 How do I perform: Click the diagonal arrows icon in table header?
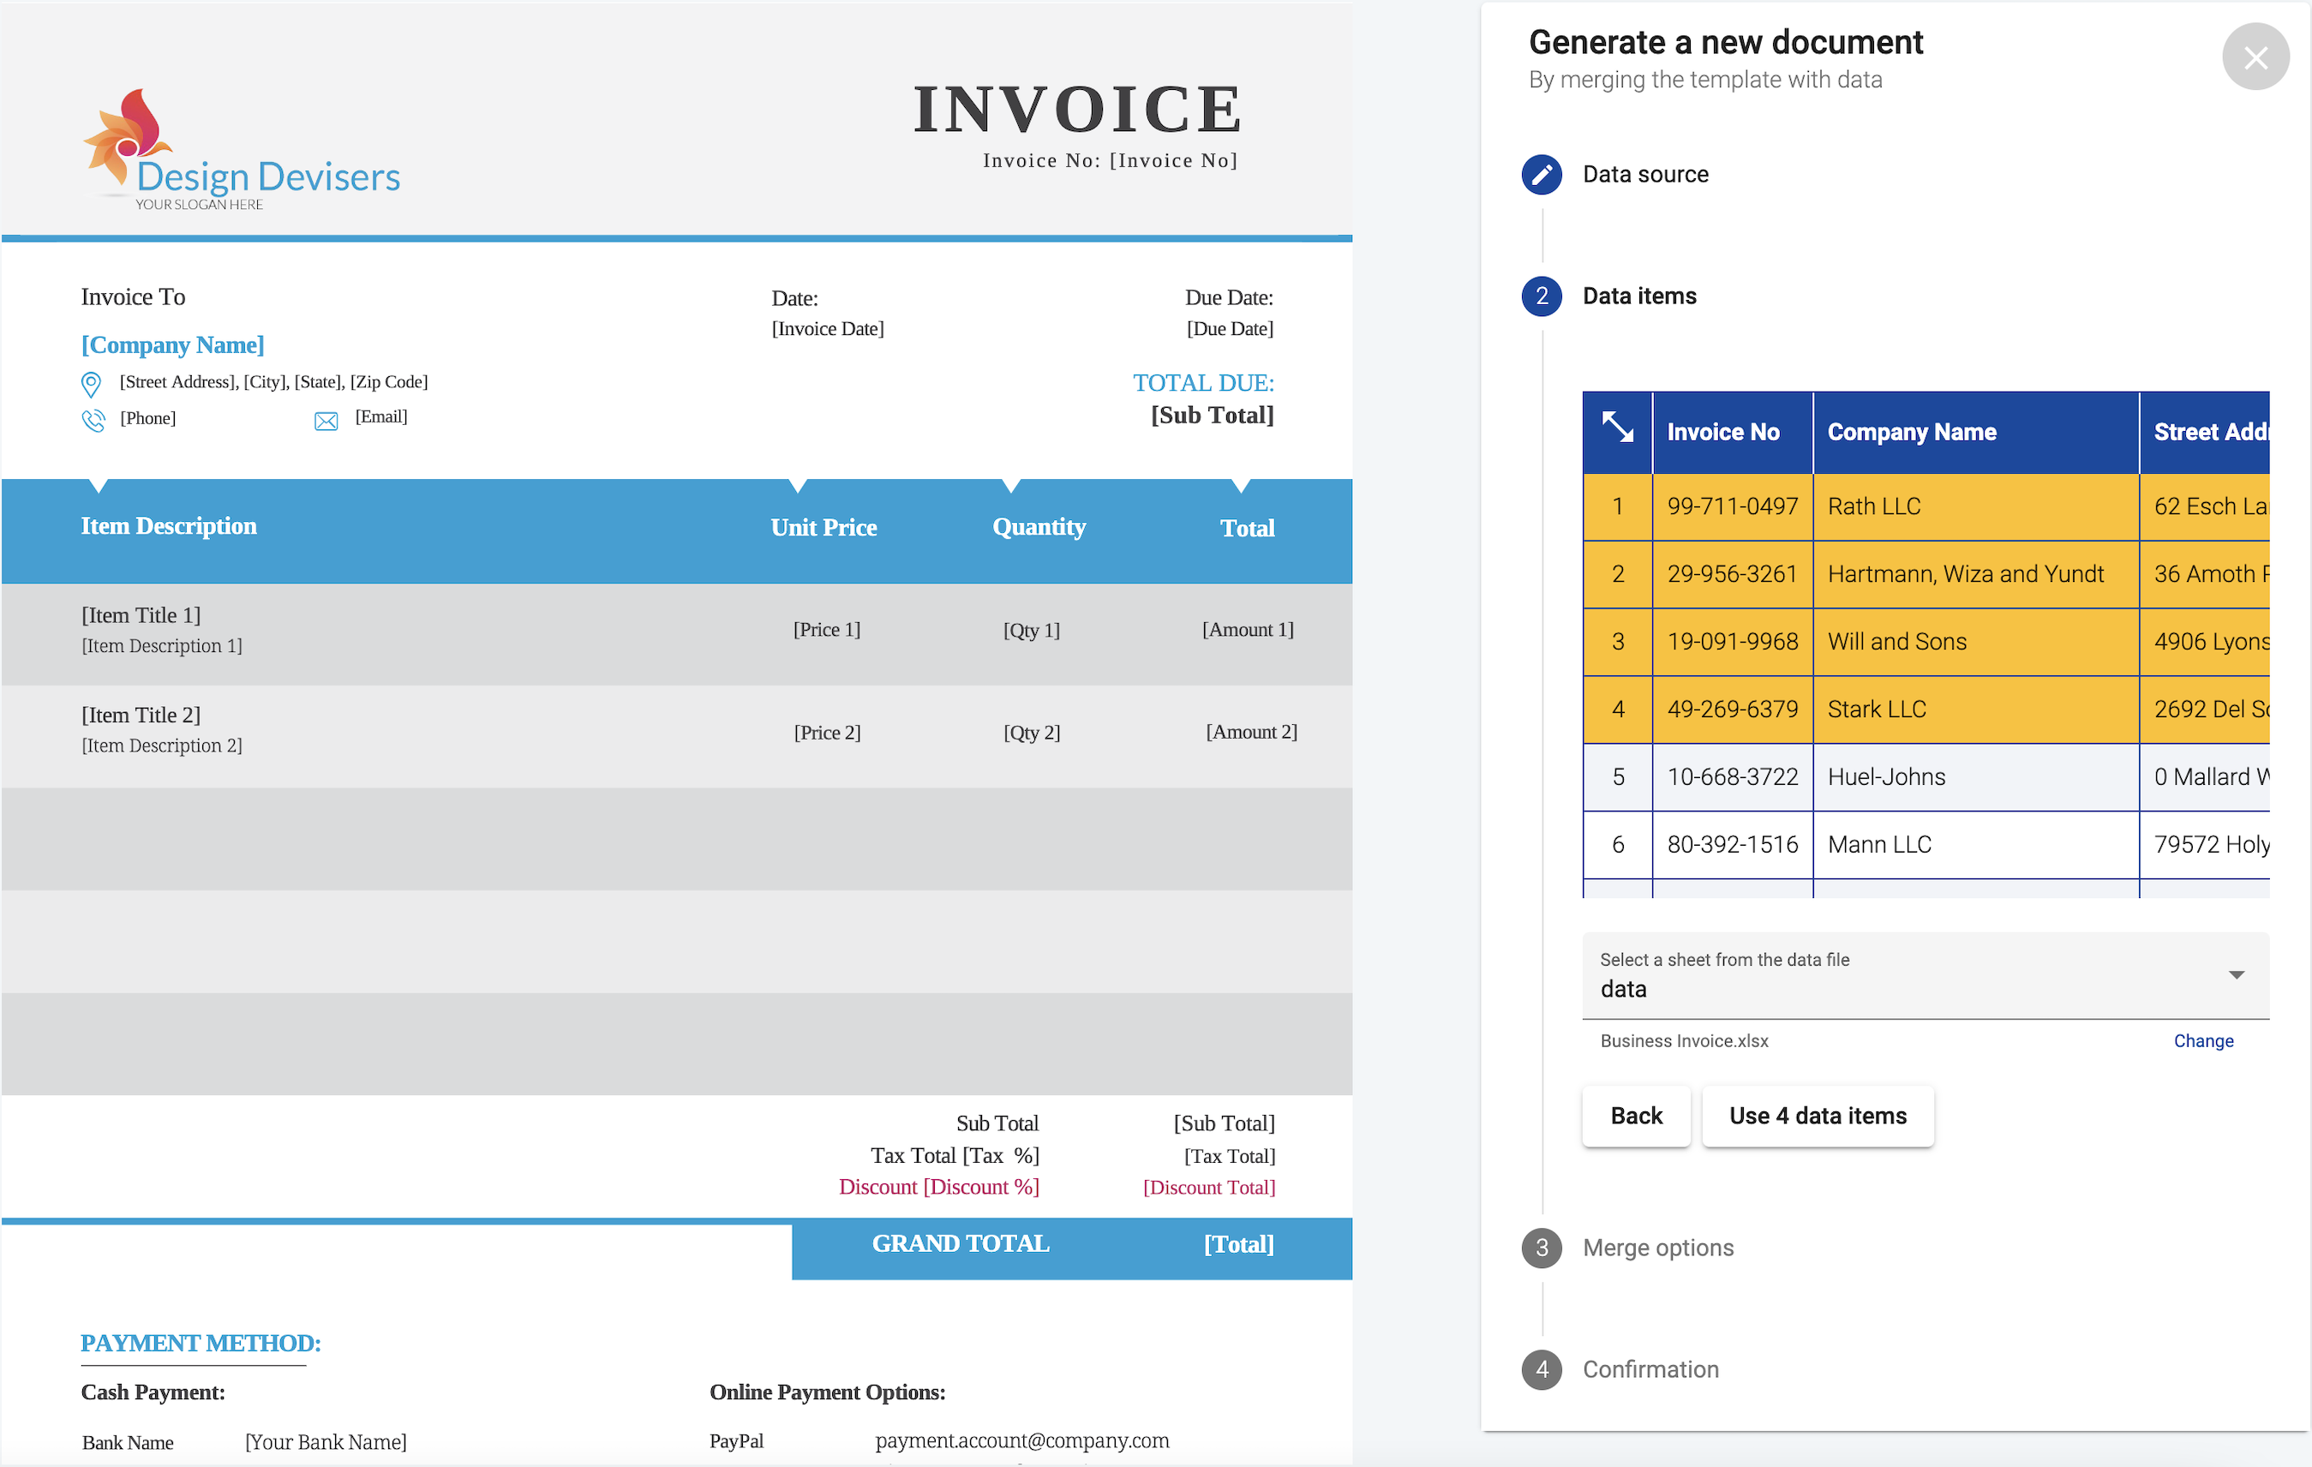tap(1617, 429)
